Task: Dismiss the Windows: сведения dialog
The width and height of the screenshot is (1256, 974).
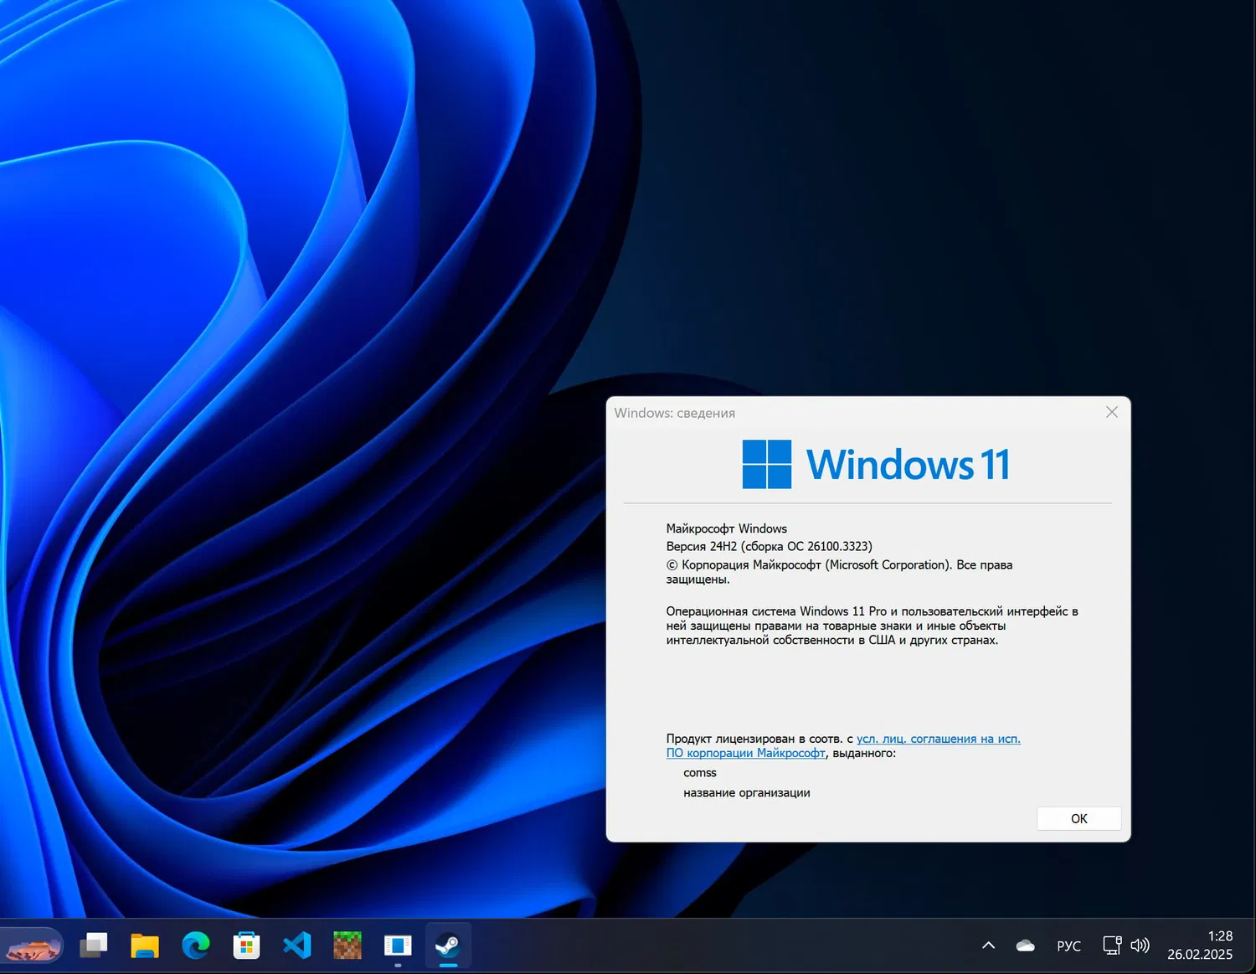Action: pyautogui.click(x=1111, y=412)
